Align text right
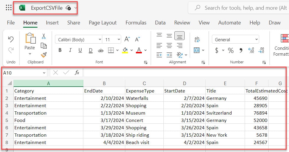The image size is (289, 152). click(179, 45)
